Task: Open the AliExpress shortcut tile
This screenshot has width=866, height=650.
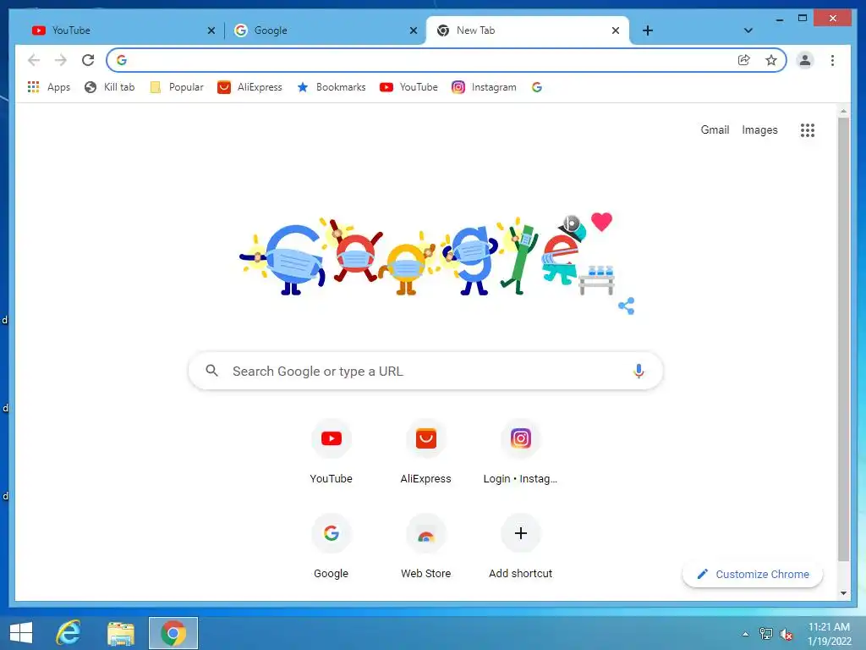Action: (426, 452)
